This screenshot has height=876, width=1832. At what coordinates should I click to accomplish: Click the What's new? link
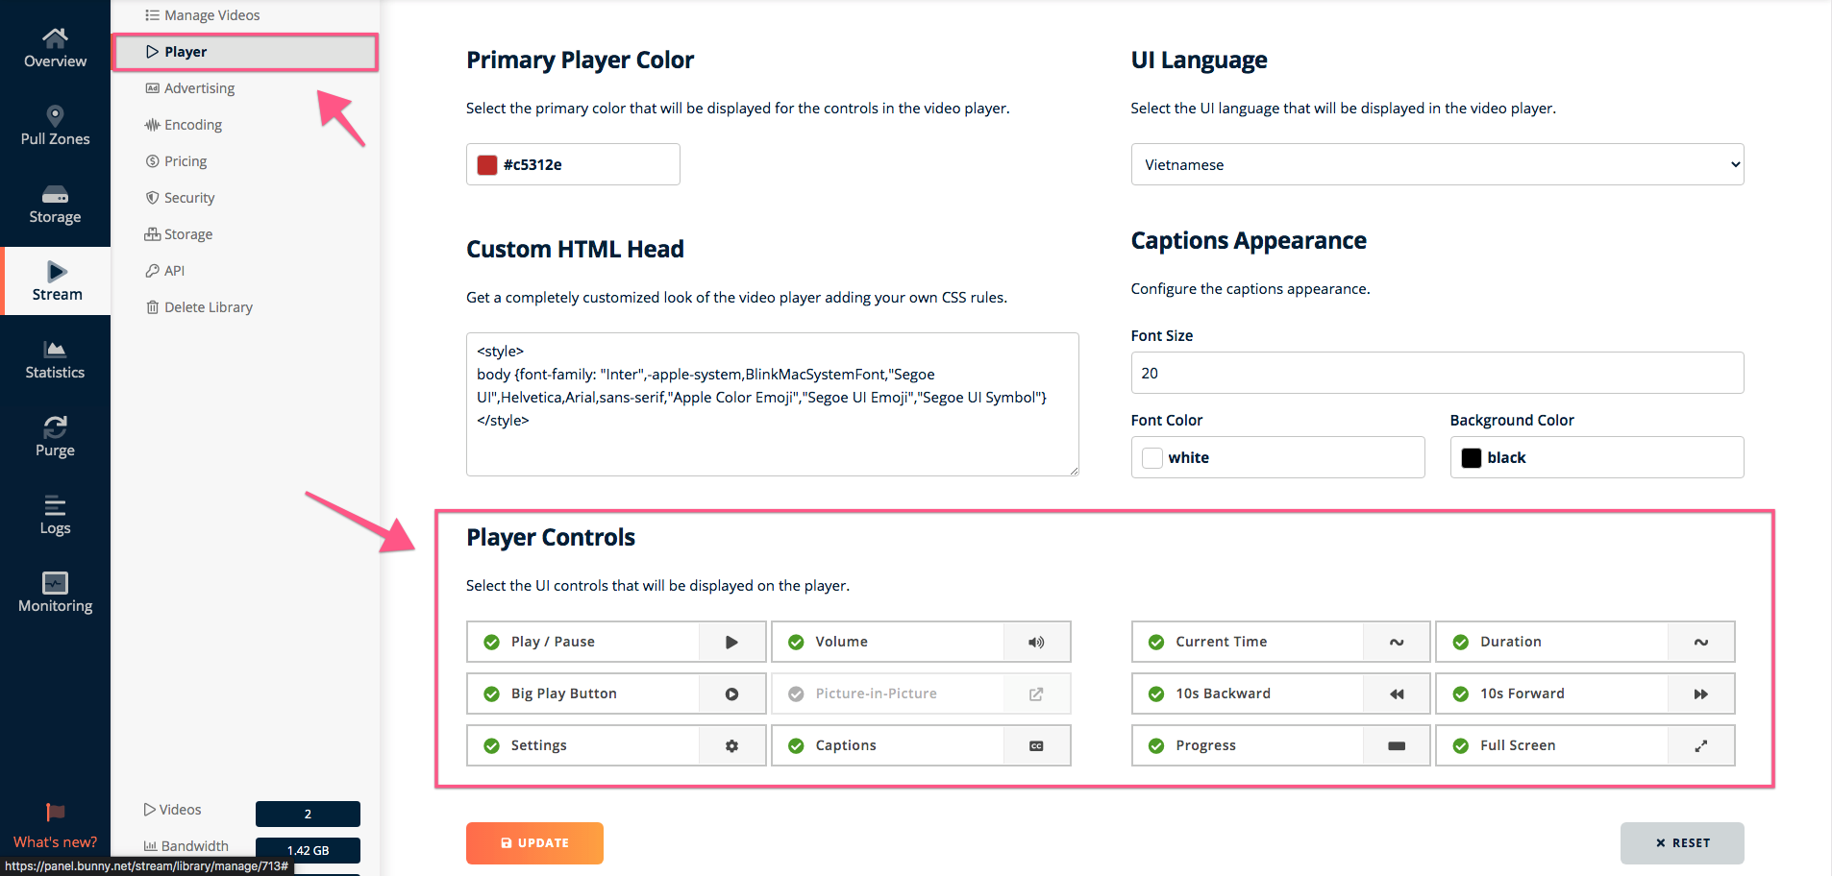[55, 841]
